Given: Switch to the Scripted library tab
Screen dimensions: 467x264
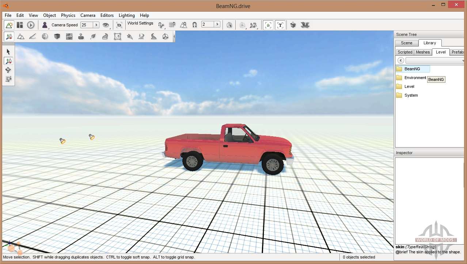Looking at the screenshot, I should point(405,52).
